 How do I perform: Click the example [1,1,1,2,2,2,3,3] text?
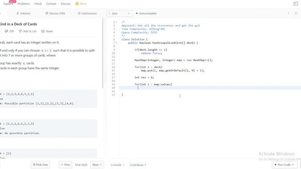20,124
